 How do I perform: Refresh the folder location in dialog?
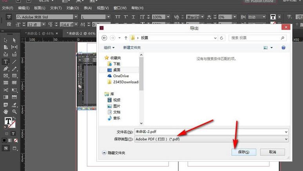(221, 38)
